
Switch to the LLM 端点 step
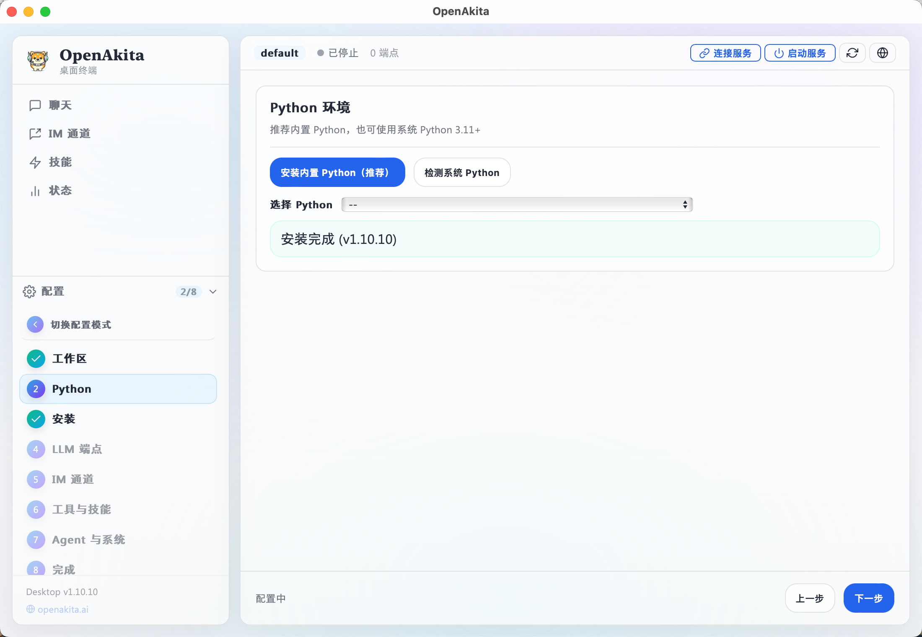(77, 449)
